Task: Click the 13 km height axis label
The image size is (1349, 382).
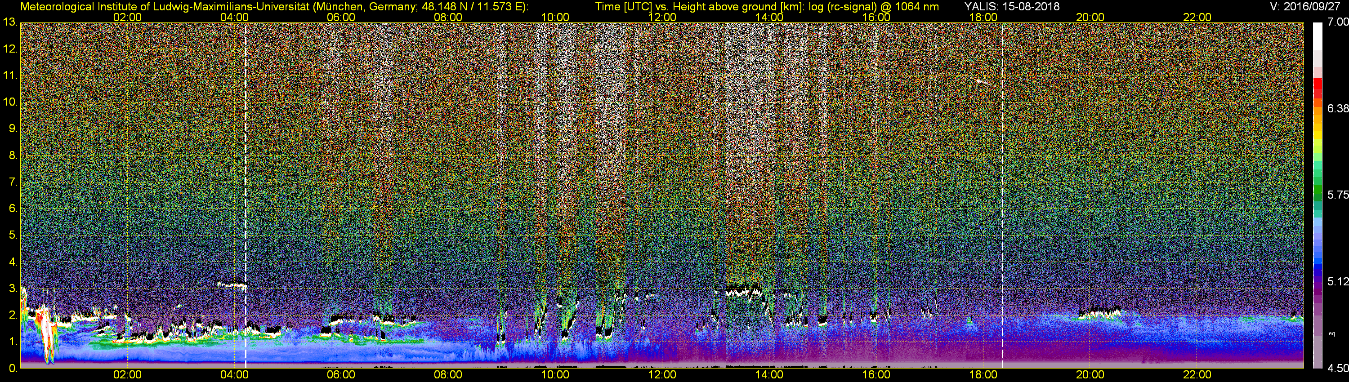Action: [x=10, y=22]
